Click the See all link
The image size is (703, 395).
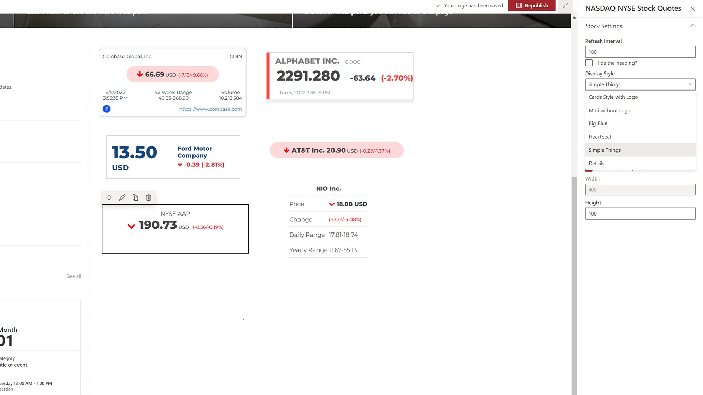click(74, 276)
